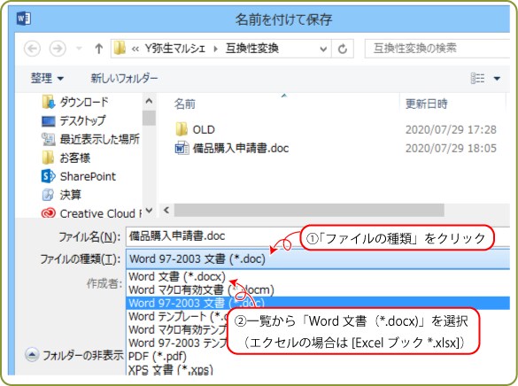Image resolution: width=518 pixels, height=386 pixels.
Task: Select 互換性変換 in address path
Action: (252, 49)
